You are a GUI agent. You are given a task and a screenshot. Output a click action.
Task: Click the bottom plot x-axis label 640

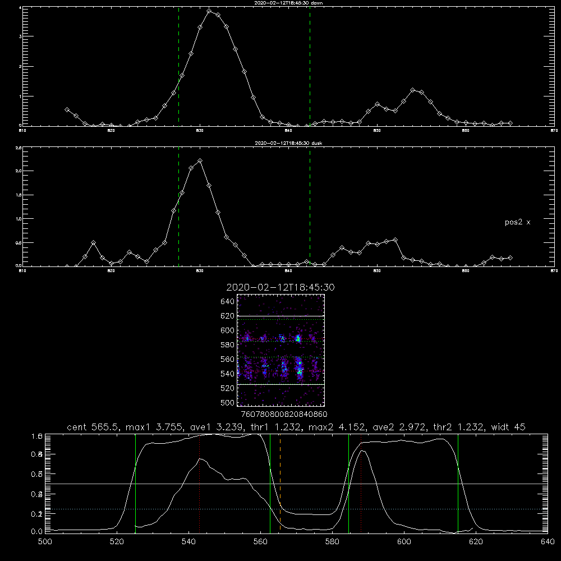click(548, 542)
